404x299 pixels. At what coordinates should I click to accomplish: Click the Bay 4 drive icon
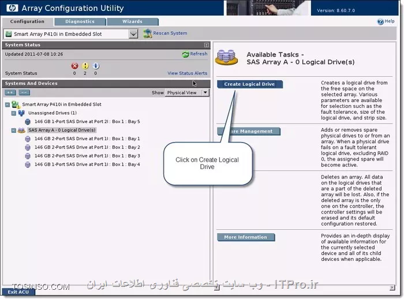pyautogui.click(x=28, y=165)
